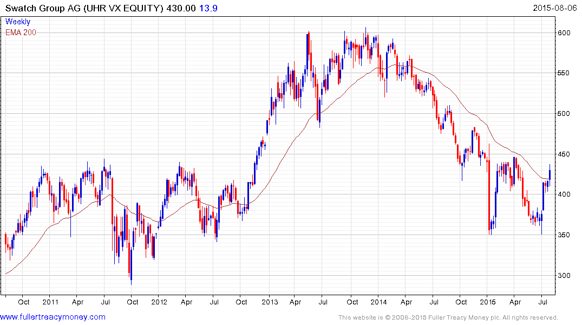
Task: Open the www.fullertreacymoney.com link
Action: click(x=53, y=317)
